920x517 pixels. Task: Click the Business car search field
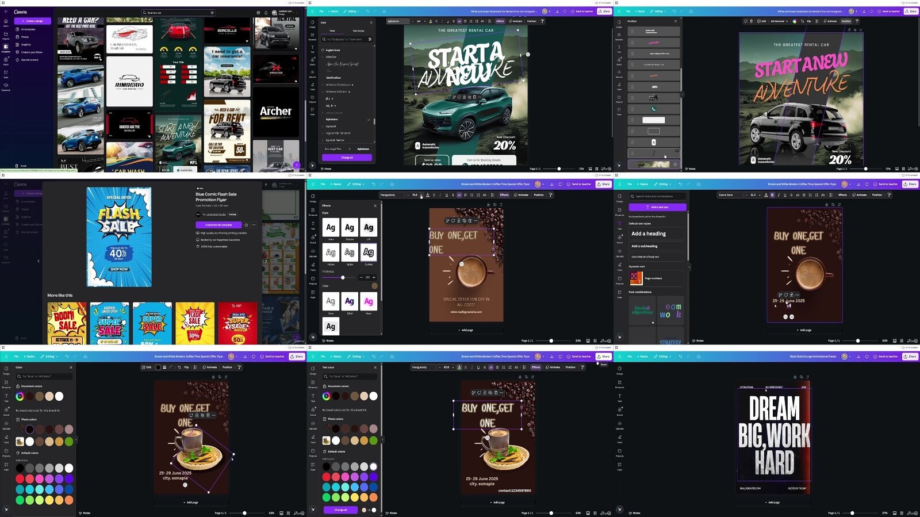[x=178, y=12]
